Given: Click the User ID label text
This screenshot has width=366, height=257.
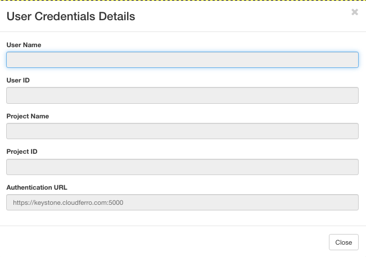Looking at the screenshot, I should [18, 80].
